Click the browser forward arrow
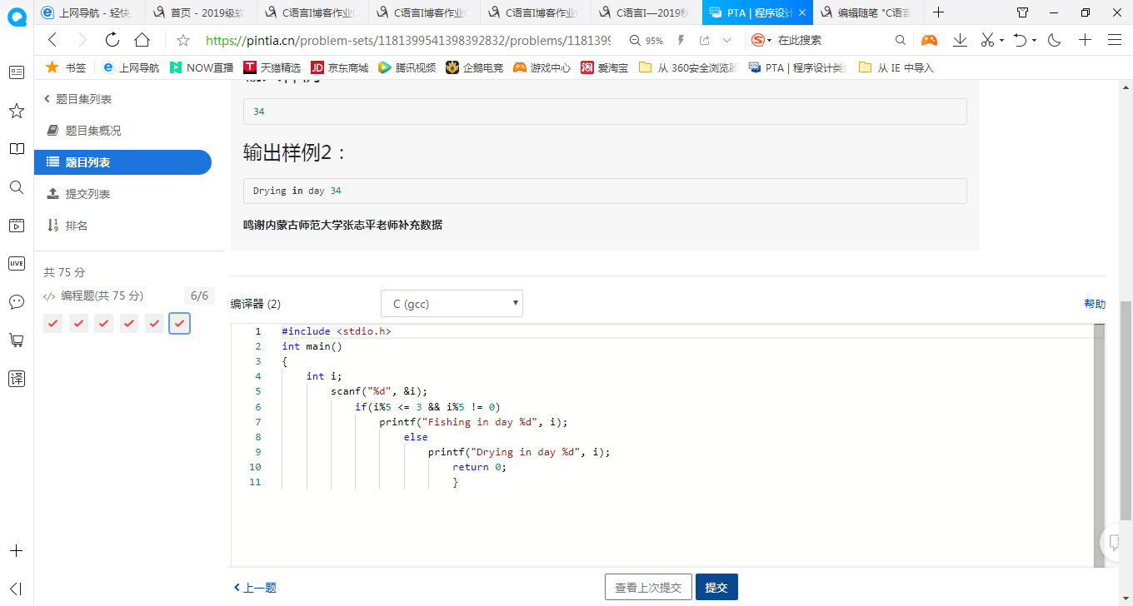This screenshot has width=1133, height=606. 82,40
